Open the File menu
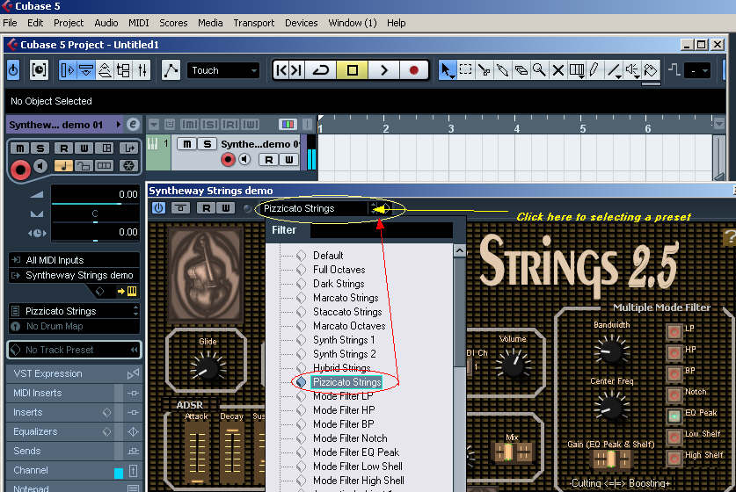Viewport: 736px width, 492px height. point(10,23)
